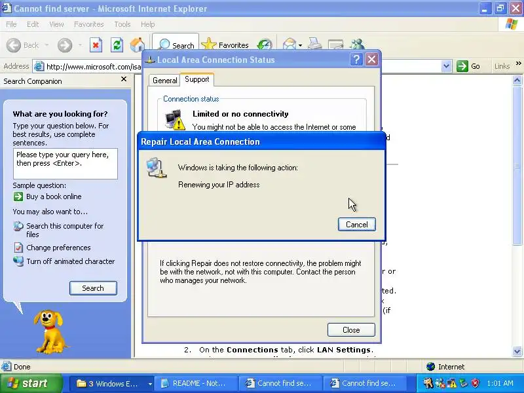
Task: Select the Support tab in Connection Status
Action: (197, 79)
